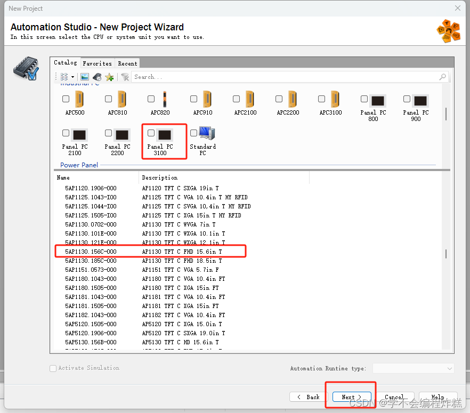Check the APC810 filter checkbox
The height and width of the screenshot is (413, 470).
click(109, 99)
